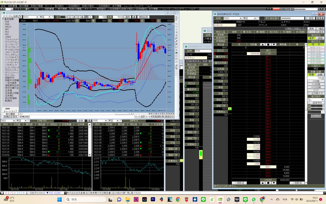This screenshot has height=204, width=326.
Task: Open the チャート menu in the menu bar
Action: pos(49,6)
